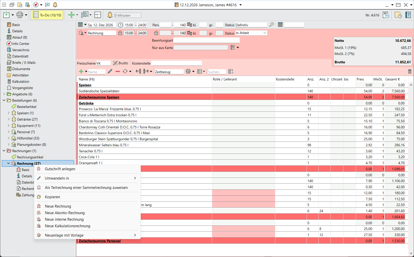The width and height of the screenshot is (414, 257).
Task: Click the green plus icon beside To-Do
Action: [71, 15]
